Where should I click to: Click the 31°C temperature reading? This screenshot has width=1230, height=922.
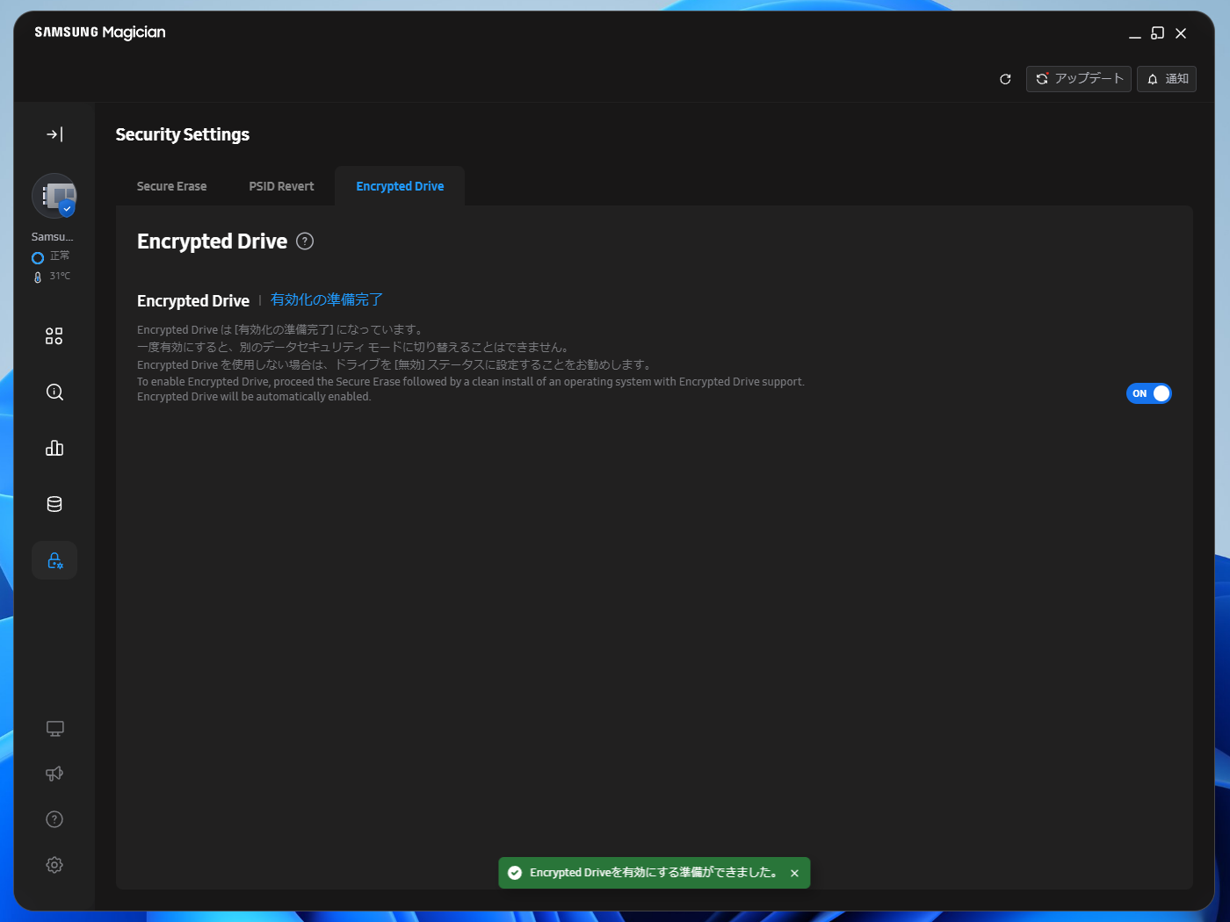[x=60, y=276]
